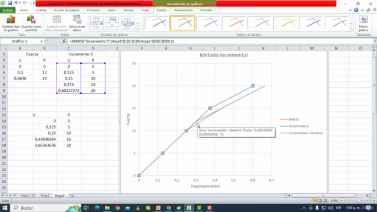This screenshot has width=377, height=212.
Task: Click Cambiar entre filas y columnas
Action: pyautogui.click(x=57, y=24)
